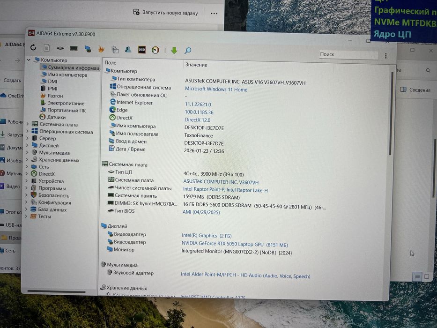The image size is (437, 328).
Task: Click the vertical scrollbar of the details list
Action: coord(391,113)
